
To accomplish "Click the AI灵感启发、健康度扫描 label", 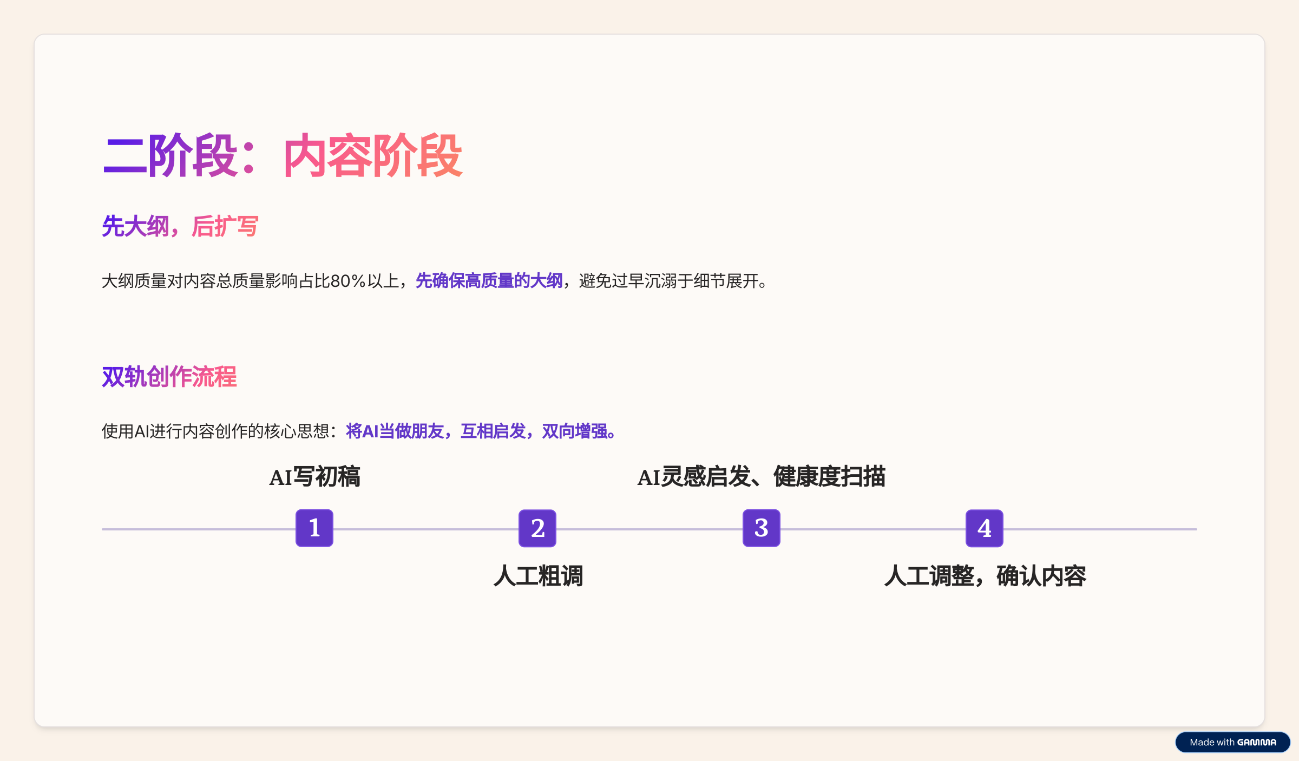I will [763, 478].
